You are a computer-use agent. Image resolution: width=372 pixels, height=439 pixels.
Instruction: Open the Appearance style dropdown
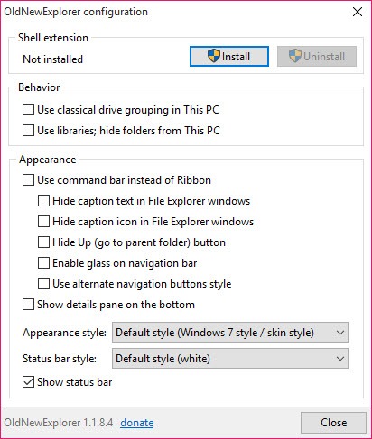tap(230, 333)
